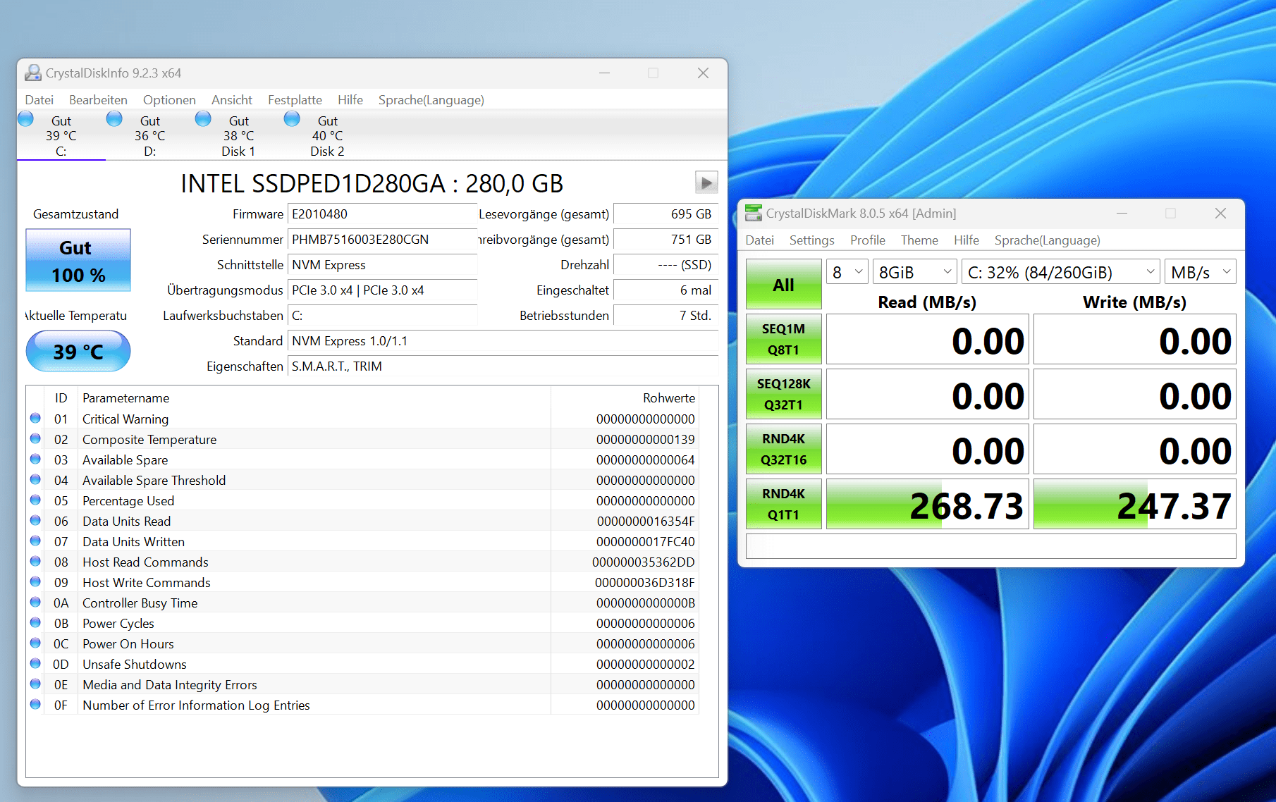Viewport: 1276px width, 802px height.
Task: Run the SEQ128K Q32T1 test
Action: [x=784, y=394]
